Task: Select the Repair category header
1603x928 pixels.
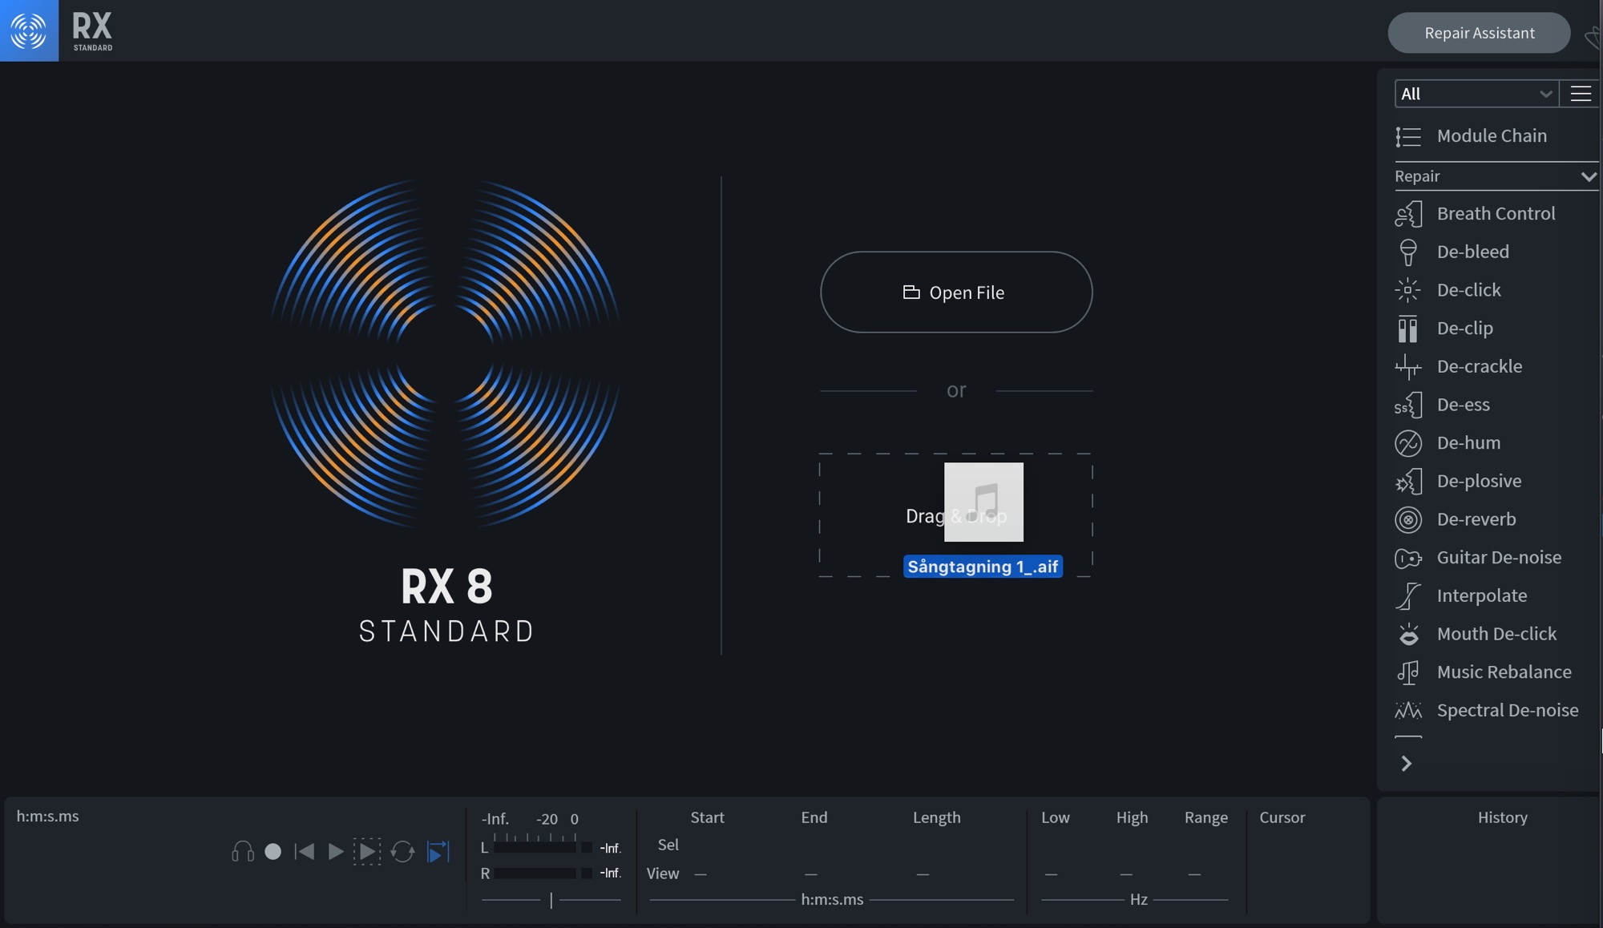Action: point(1496,176)
